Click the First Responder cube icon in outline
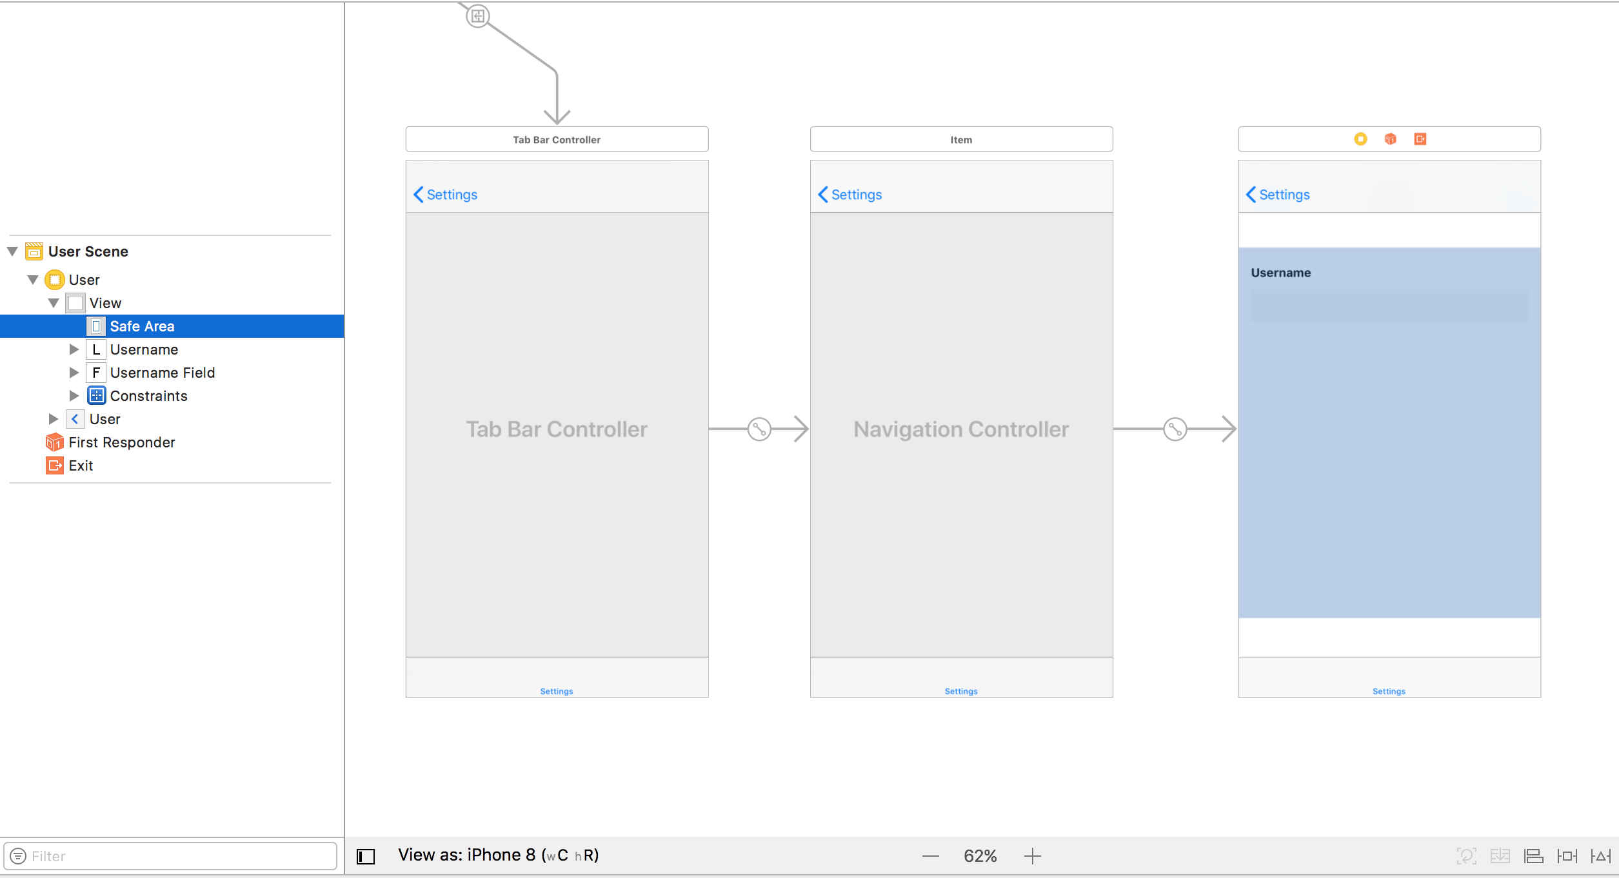The height and width of the screenshot is (878, 1619). pyautogui.click(x=55, y=442)
